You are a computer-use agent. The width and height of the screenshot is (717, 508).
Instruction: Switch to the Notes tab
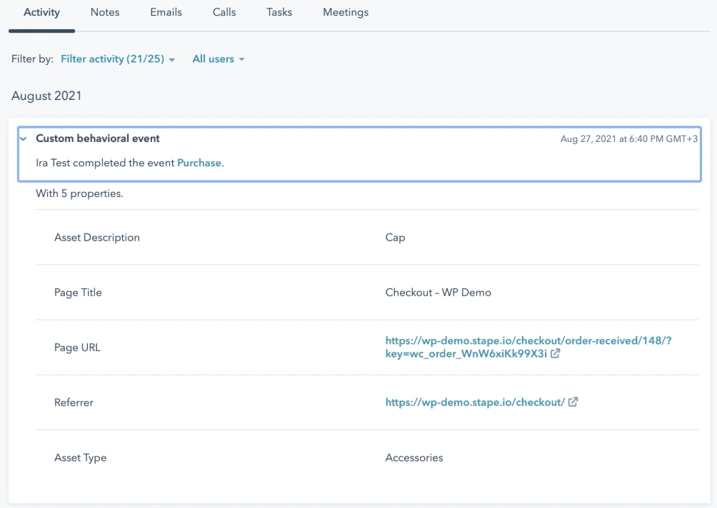point(105,12)
